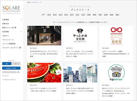Click the ENGLISH language button
The width and height of the screenshot is (137, 101).
pos(11,68)
